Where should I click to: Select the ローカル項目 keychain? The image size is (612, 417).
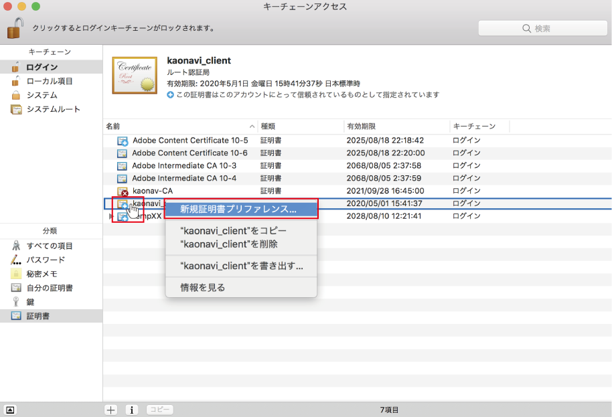(x=51, y=81)
